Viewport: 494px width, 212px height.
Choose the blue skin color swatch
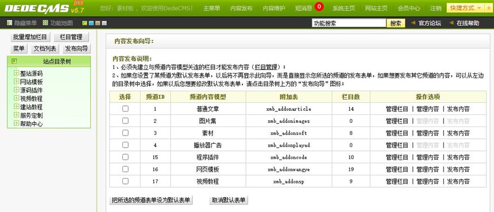pos(91,23)
